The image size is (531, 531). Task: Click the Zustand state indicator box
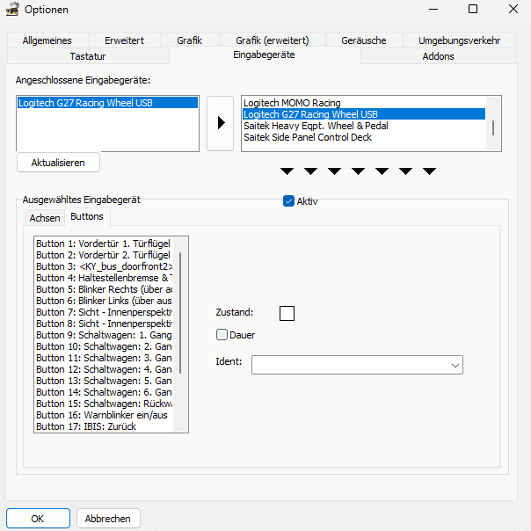point(287,313)
